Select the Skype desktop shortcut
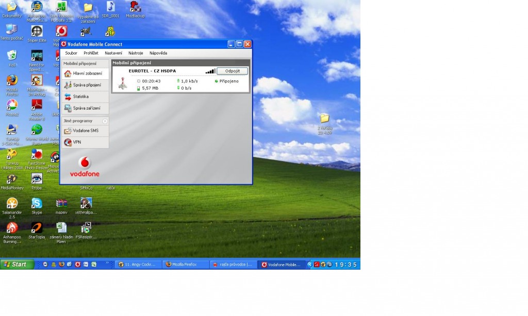The height and width of the screenshot is (316, 528). coord(37,206)
